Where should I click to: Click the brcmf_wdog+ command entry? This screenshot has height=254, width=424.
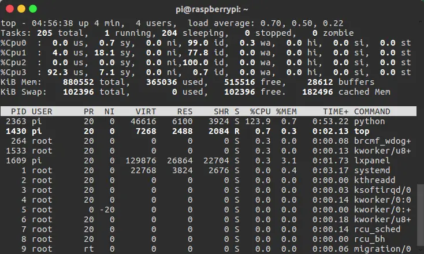[x=382, y=141]
